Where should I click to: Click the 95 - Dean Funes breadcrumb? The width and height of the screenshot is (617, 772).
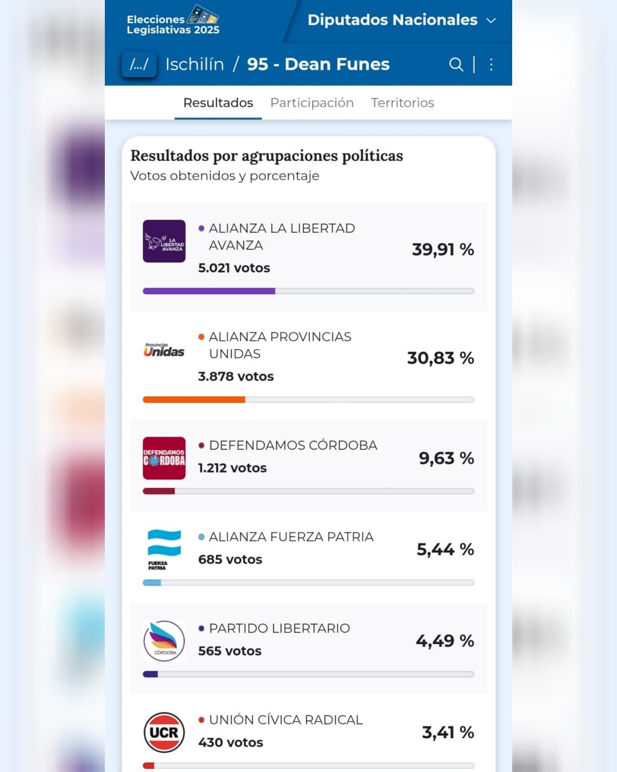318,65
